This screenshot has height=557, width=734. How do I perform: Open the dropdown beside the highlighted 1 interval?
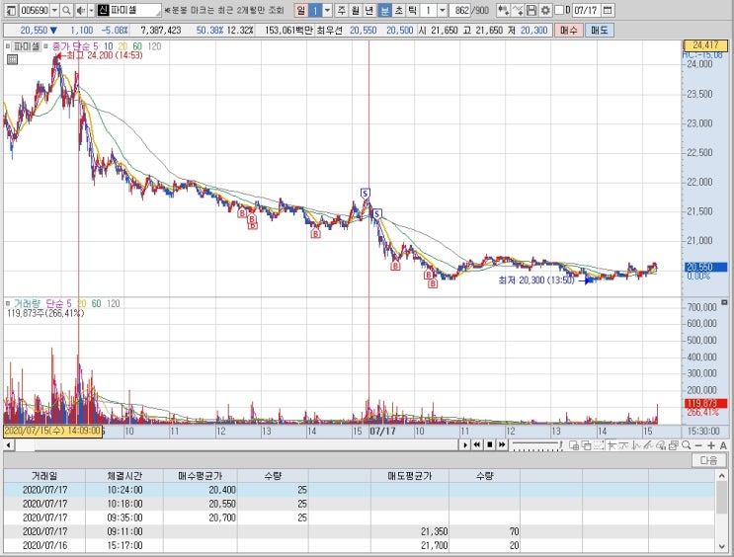coord(327,10)
